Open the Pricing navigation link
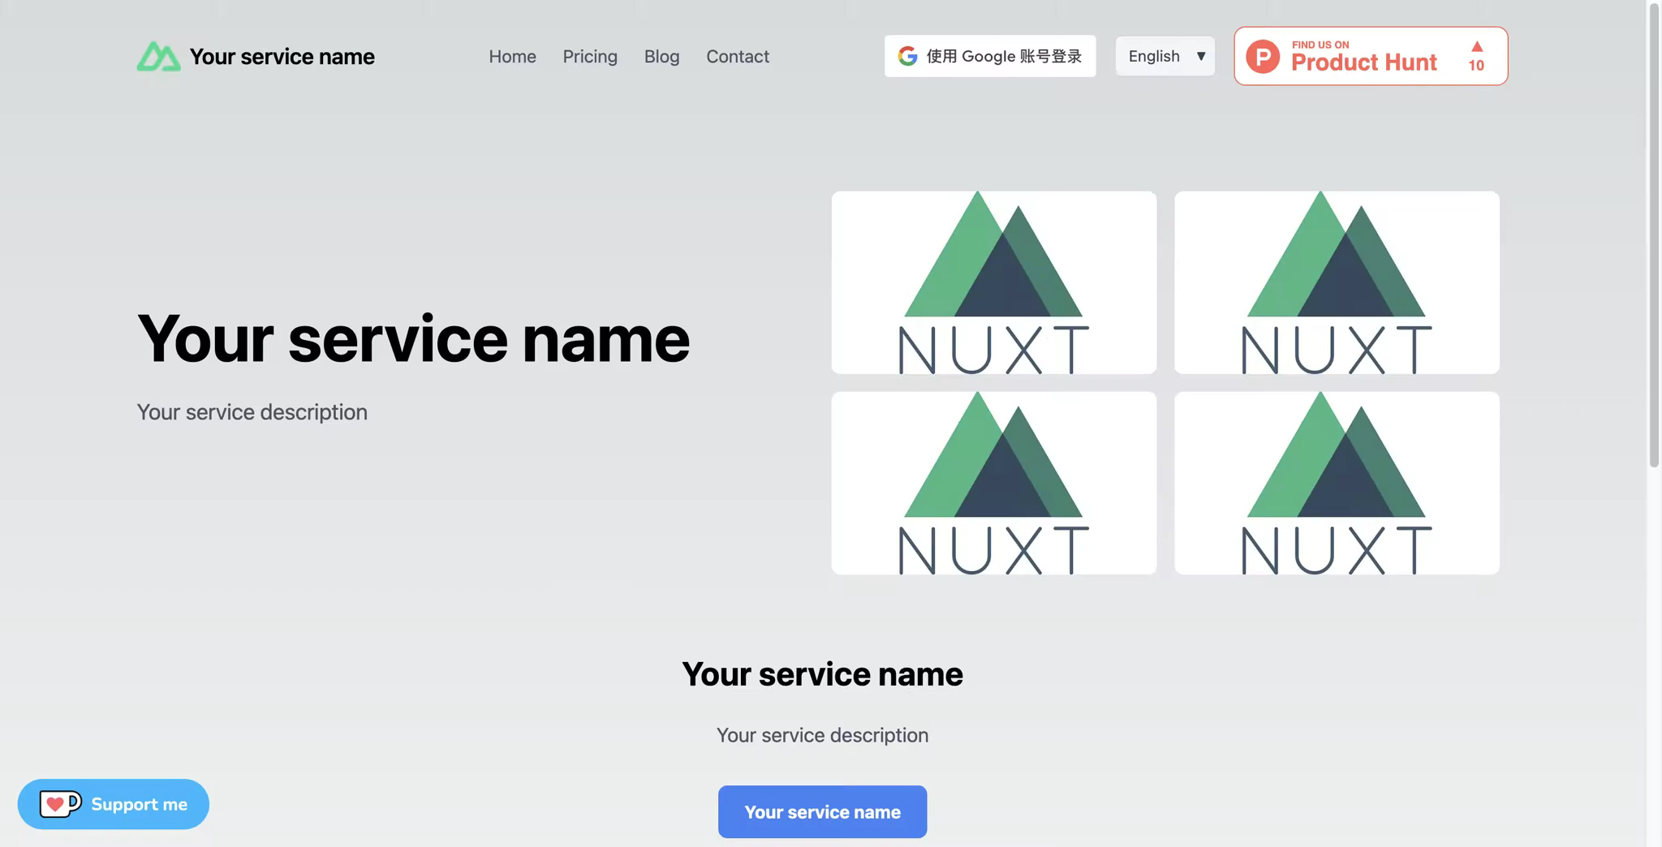 point(590,56)
